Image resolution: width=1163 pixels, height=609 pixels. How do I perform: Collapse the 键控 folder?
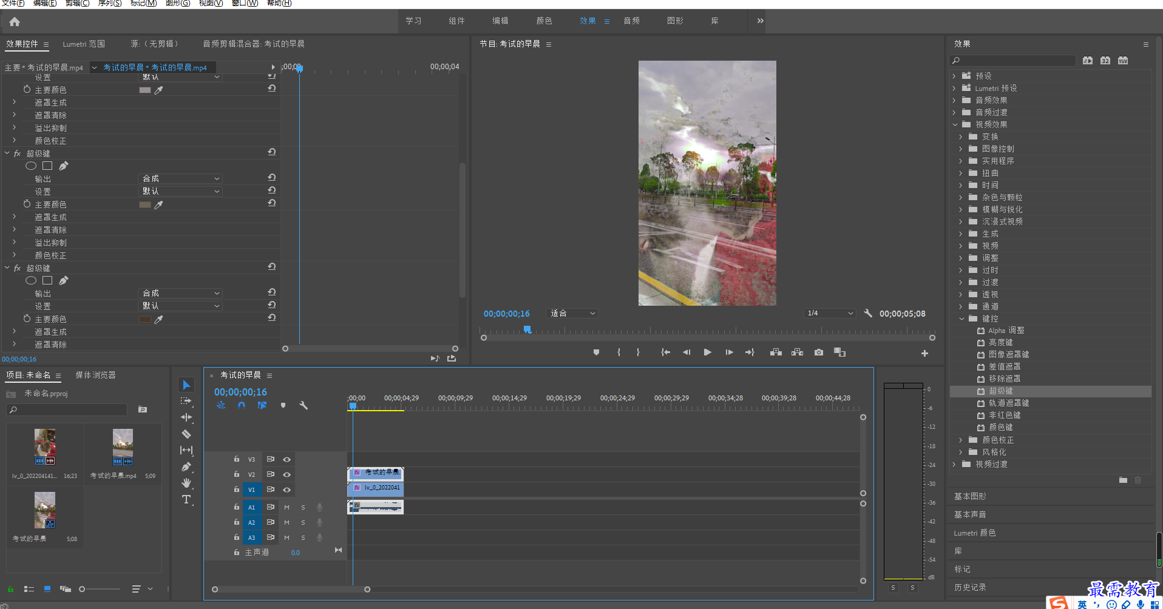[961, 318]
